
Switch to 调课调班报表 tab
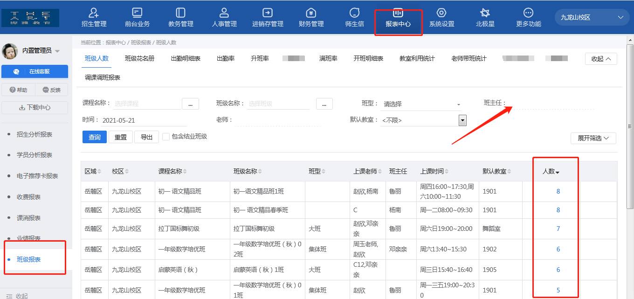[103, 77]
